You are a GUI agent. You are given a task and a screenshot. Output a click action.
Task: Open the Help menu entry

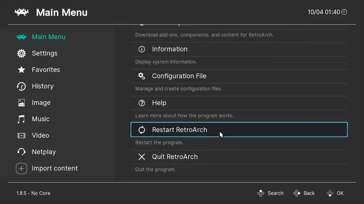coord(159,103)
